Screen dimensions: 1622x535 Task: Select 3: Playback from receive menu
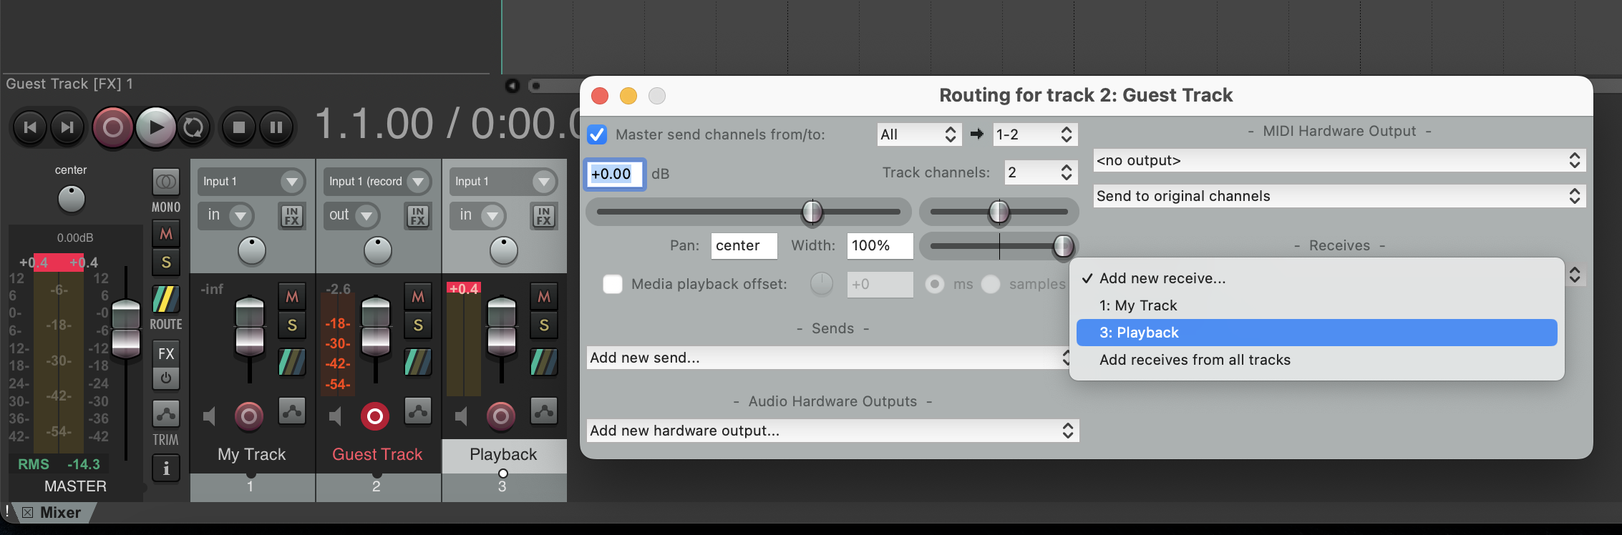click(x=1316, y=333)
